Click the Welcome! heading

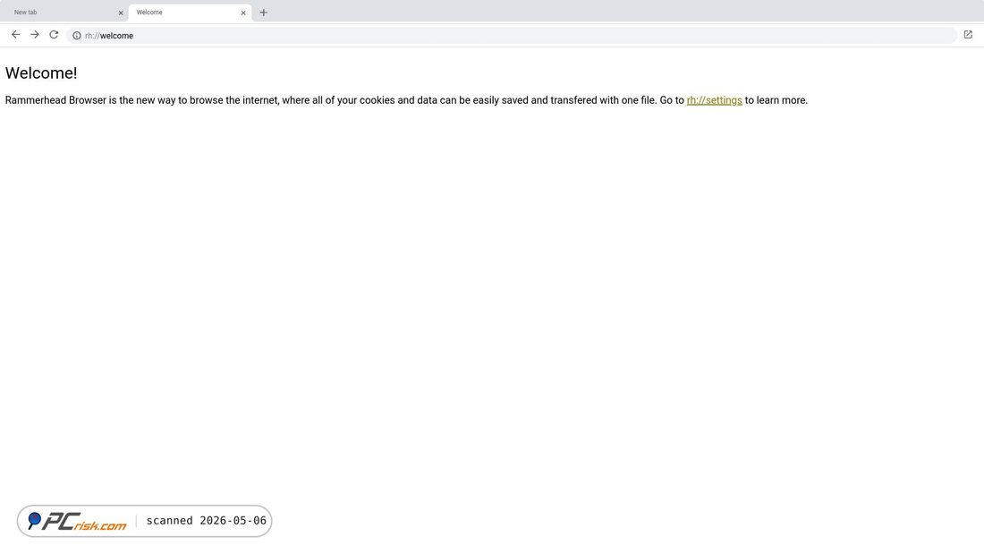pos(41,72)
